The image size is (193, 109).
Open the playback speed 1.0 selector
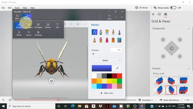click(x=188, y=100)
